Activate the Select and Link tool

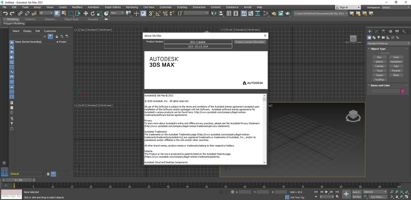pyautogui.click(x=20, y=13)
